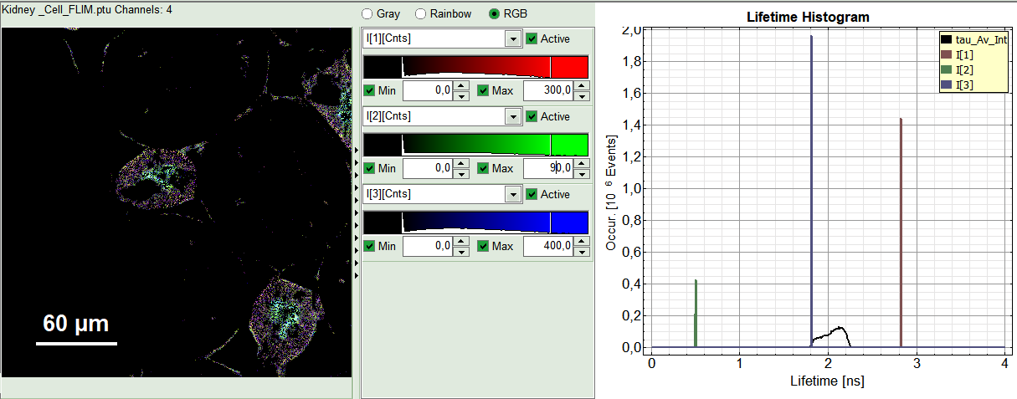1017x399 pixels.
Task: Decrease red channel Min value with down arrow
Action: (x=460, y=95)
